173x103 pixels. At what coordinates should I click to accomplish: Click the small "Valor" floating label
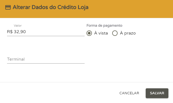(18, 26)
